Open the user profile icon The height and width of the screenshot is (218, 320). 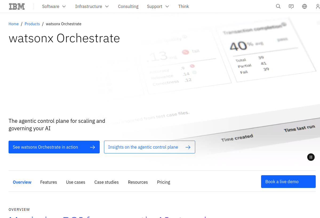click(318, 6)
